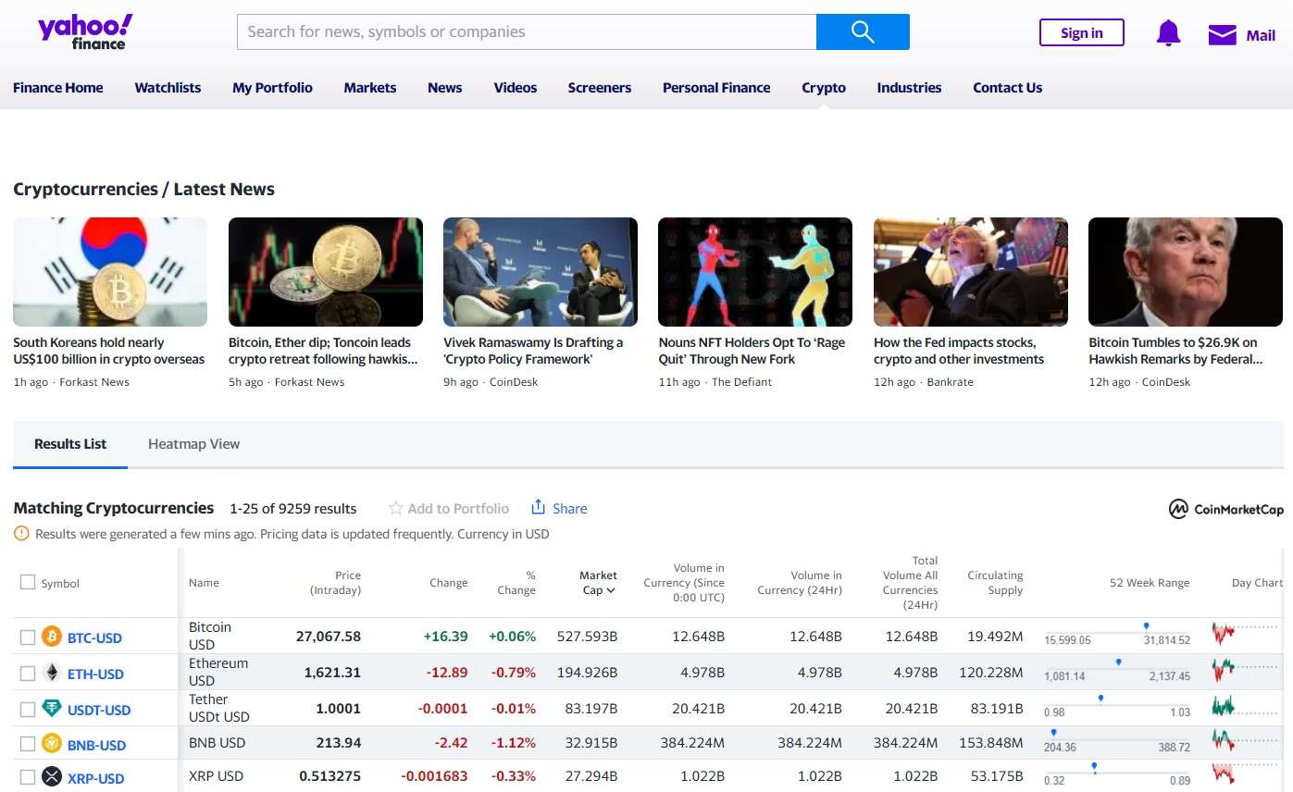Check the USDT-USD row checkbox
This screenshot has width=1293, height=792.
pyautogui.click(x=28, y=710)
